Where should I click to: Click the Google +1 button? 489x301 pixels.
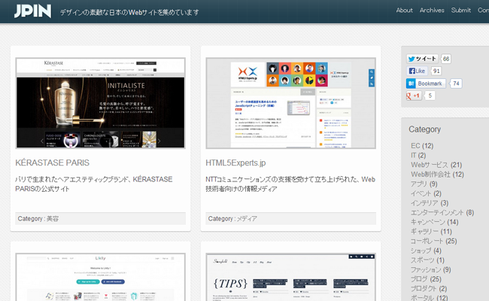click(414, 96)
